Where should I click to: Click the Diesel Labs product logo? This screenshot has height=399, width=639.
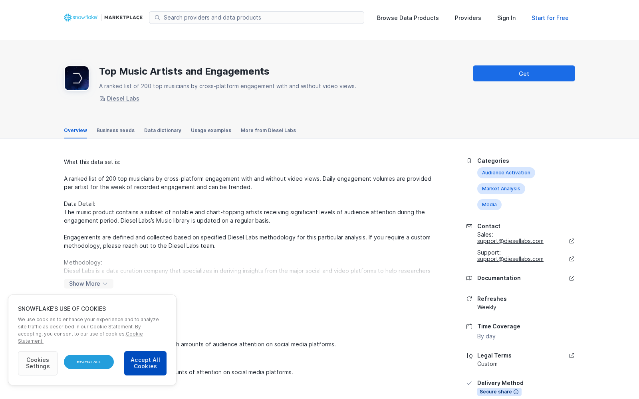[77, 78]
